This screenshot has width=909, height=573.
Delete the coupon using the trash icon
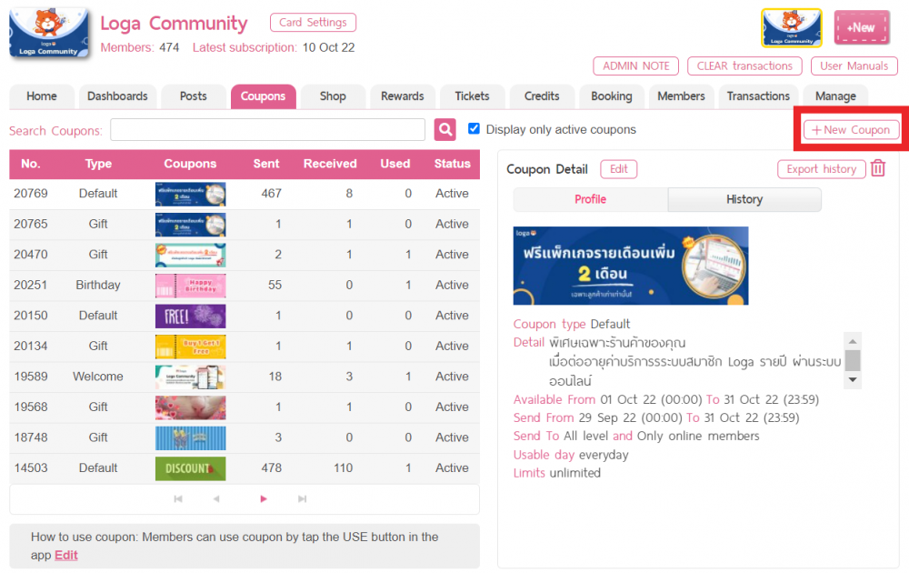[x=877, y=169]
